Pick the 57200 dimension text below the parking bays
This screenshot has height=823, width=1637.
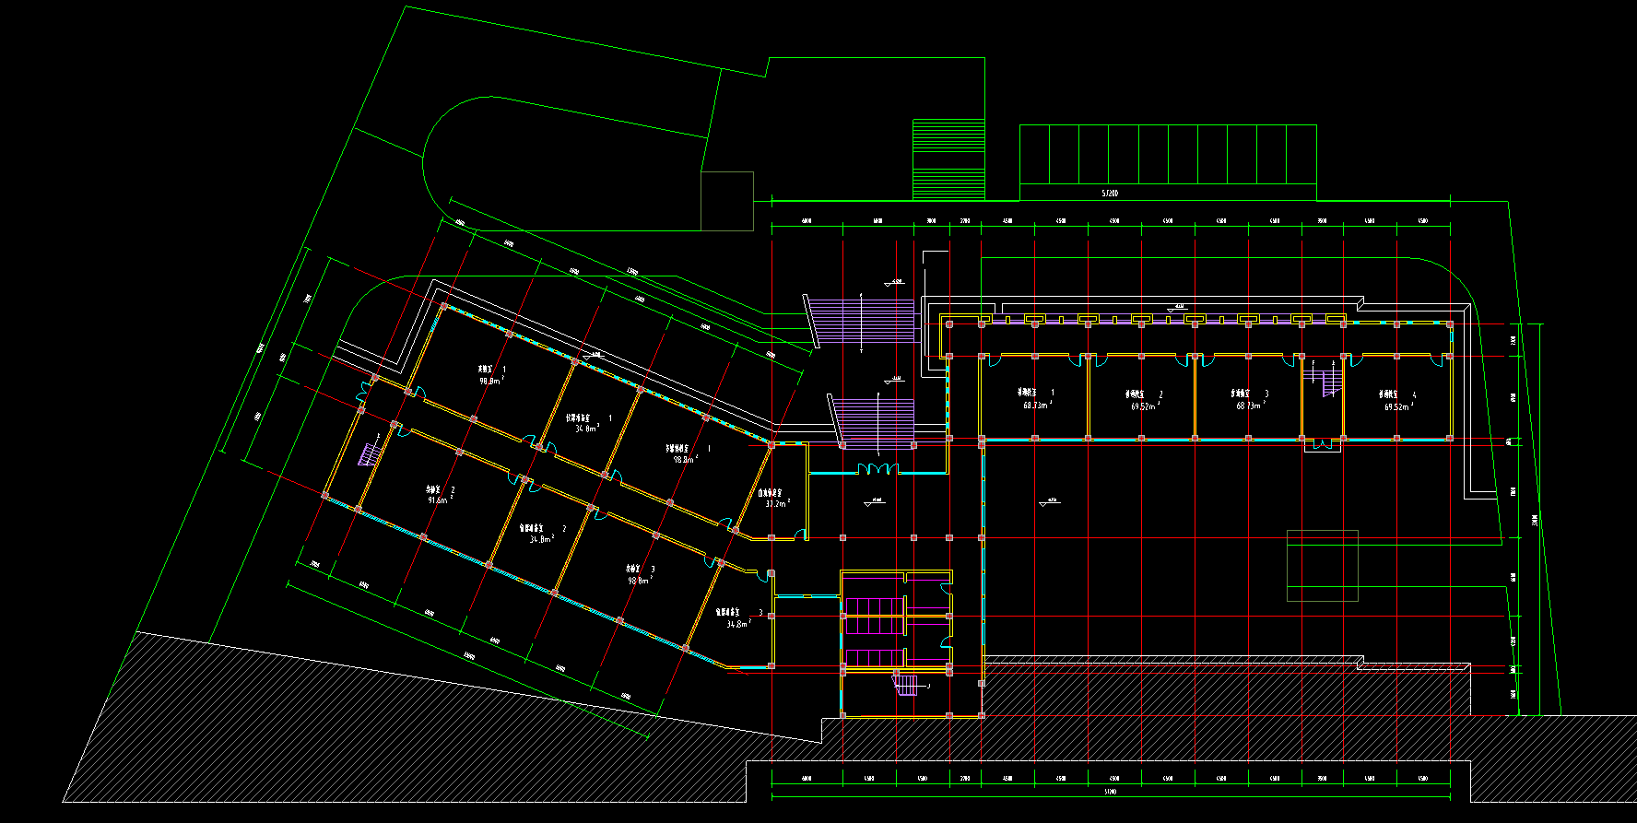pyautogui.click(x=1110, y=194)
